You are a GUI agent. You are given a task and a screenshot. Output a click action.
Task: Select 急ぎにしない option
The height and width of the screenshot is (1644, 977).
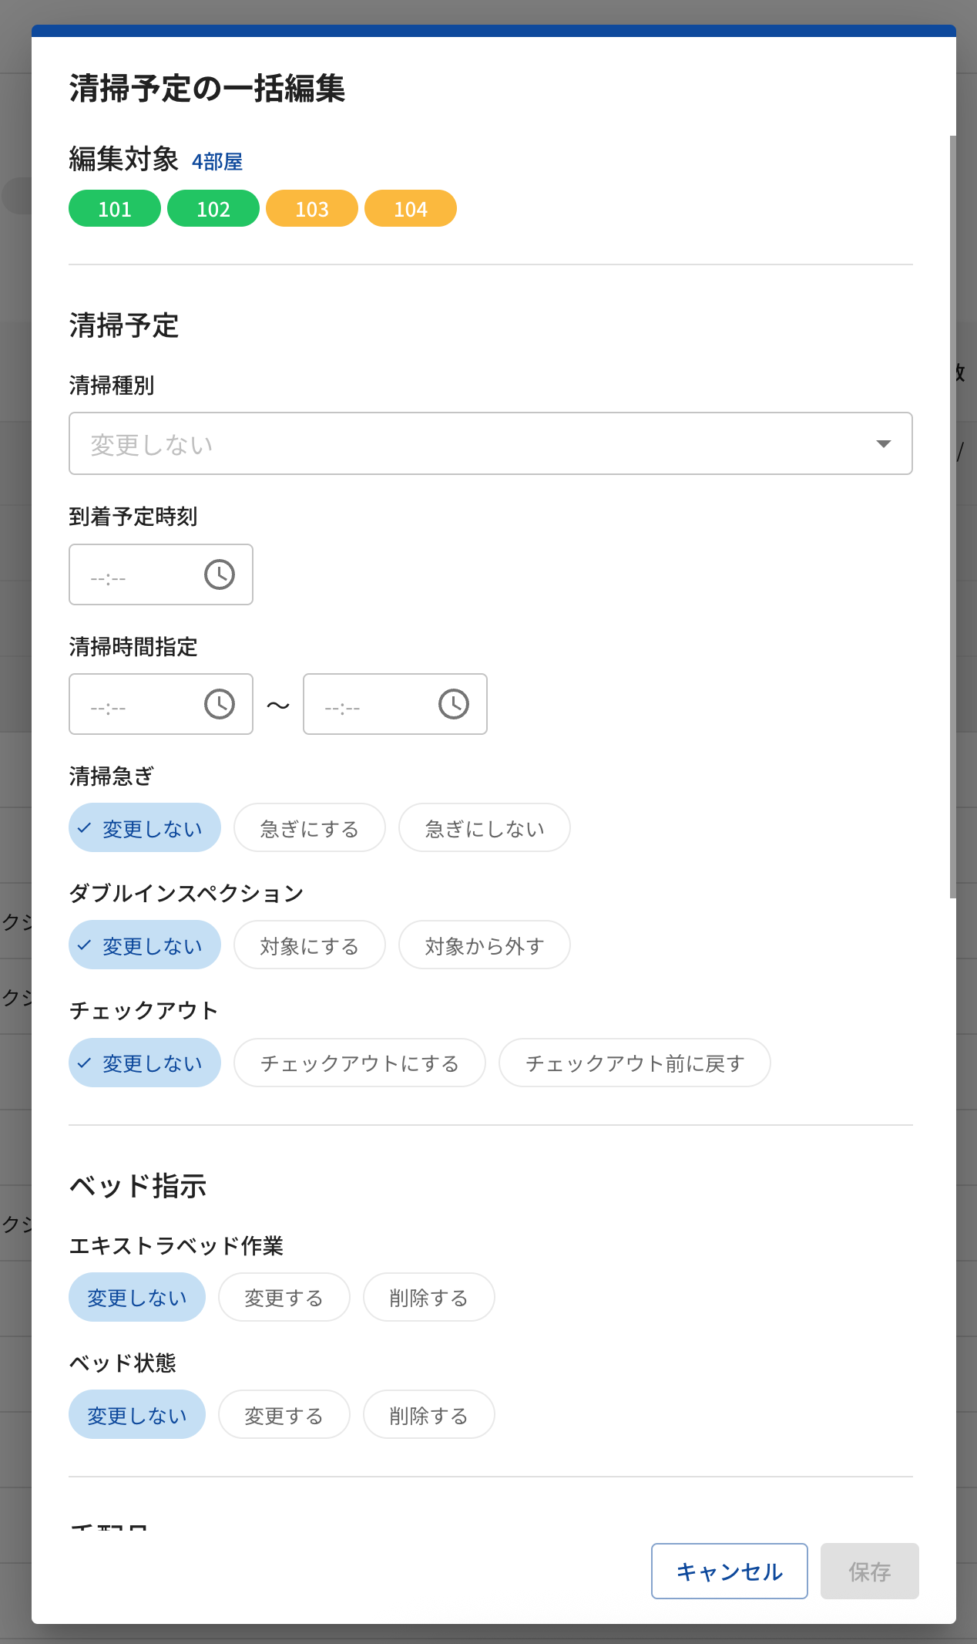(484, 828)
